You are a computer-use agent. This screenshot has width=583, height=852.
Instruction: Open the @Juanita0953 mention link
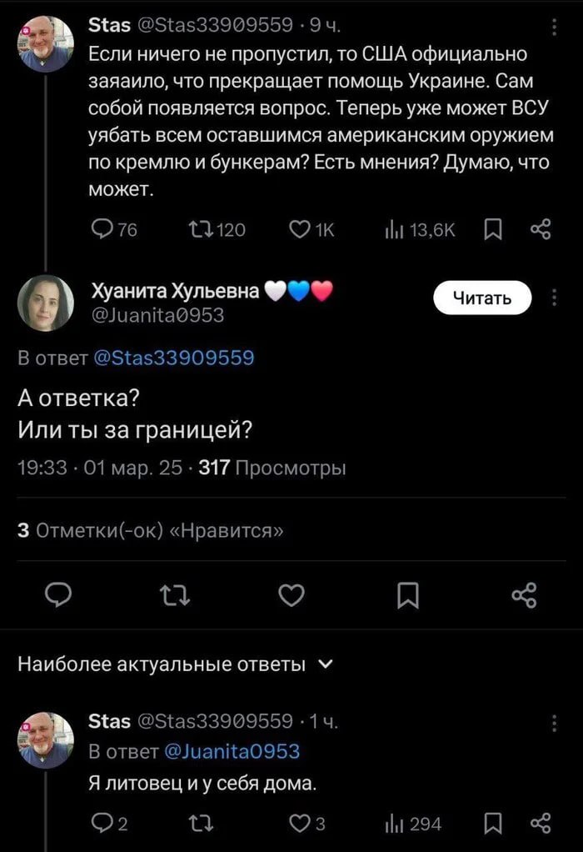tap(232, 751)
